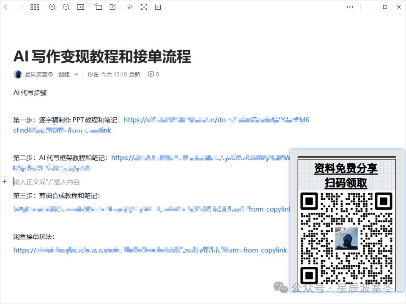Viewport: 406px width, 304px height.
Task: Save the image with the download icon
Action: point(158,7)
